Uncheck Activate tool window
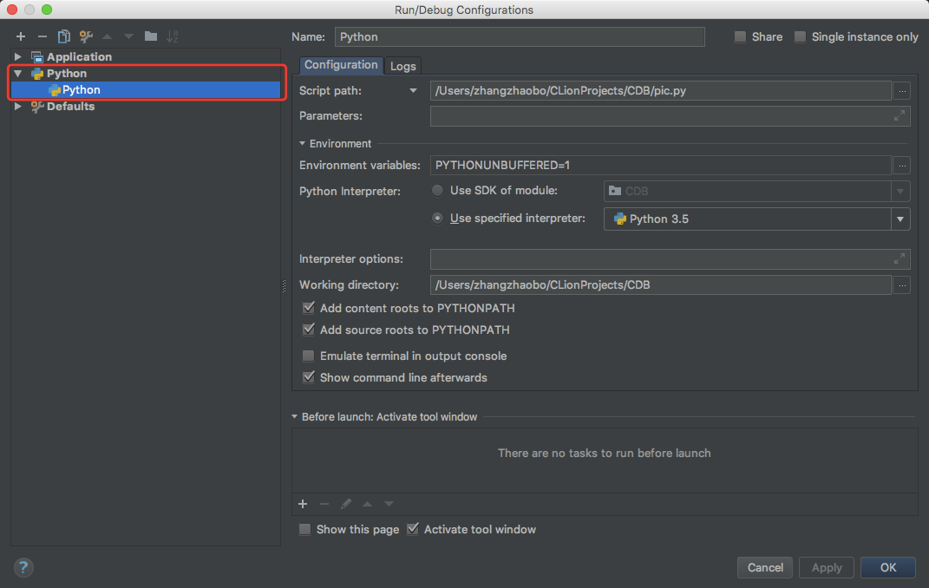 [x=413, y=529]
